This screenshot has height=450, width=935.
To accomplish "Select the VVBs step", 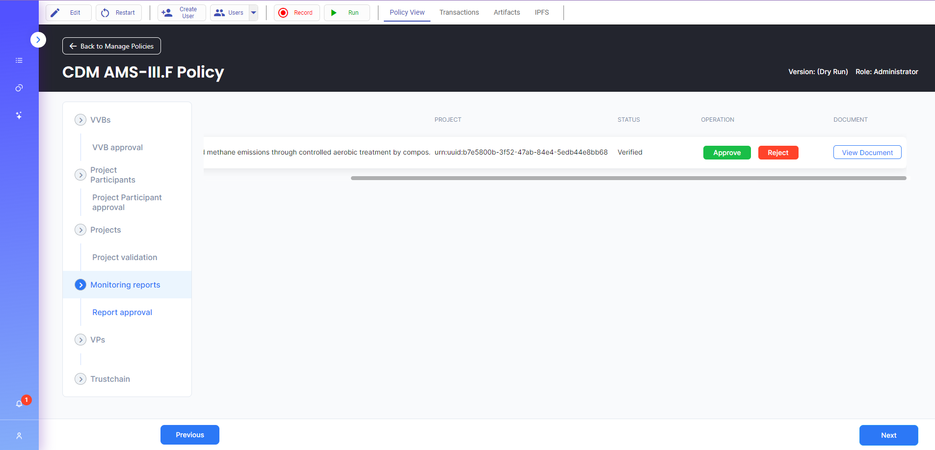I will 80,120.
